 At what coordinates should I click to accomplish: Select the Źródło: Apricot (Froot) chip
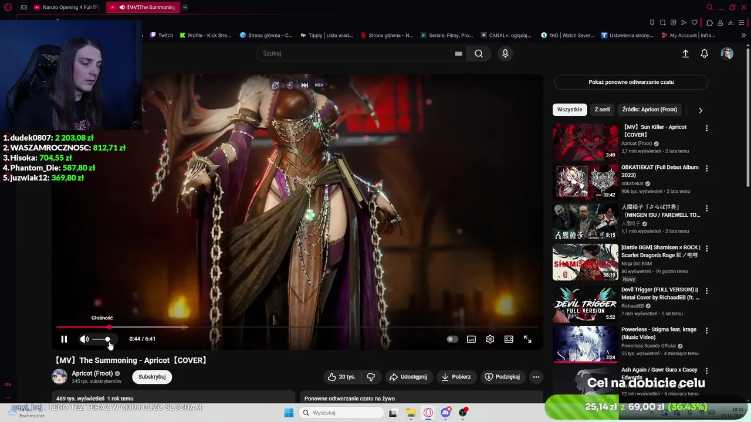[x=649, y=110]
